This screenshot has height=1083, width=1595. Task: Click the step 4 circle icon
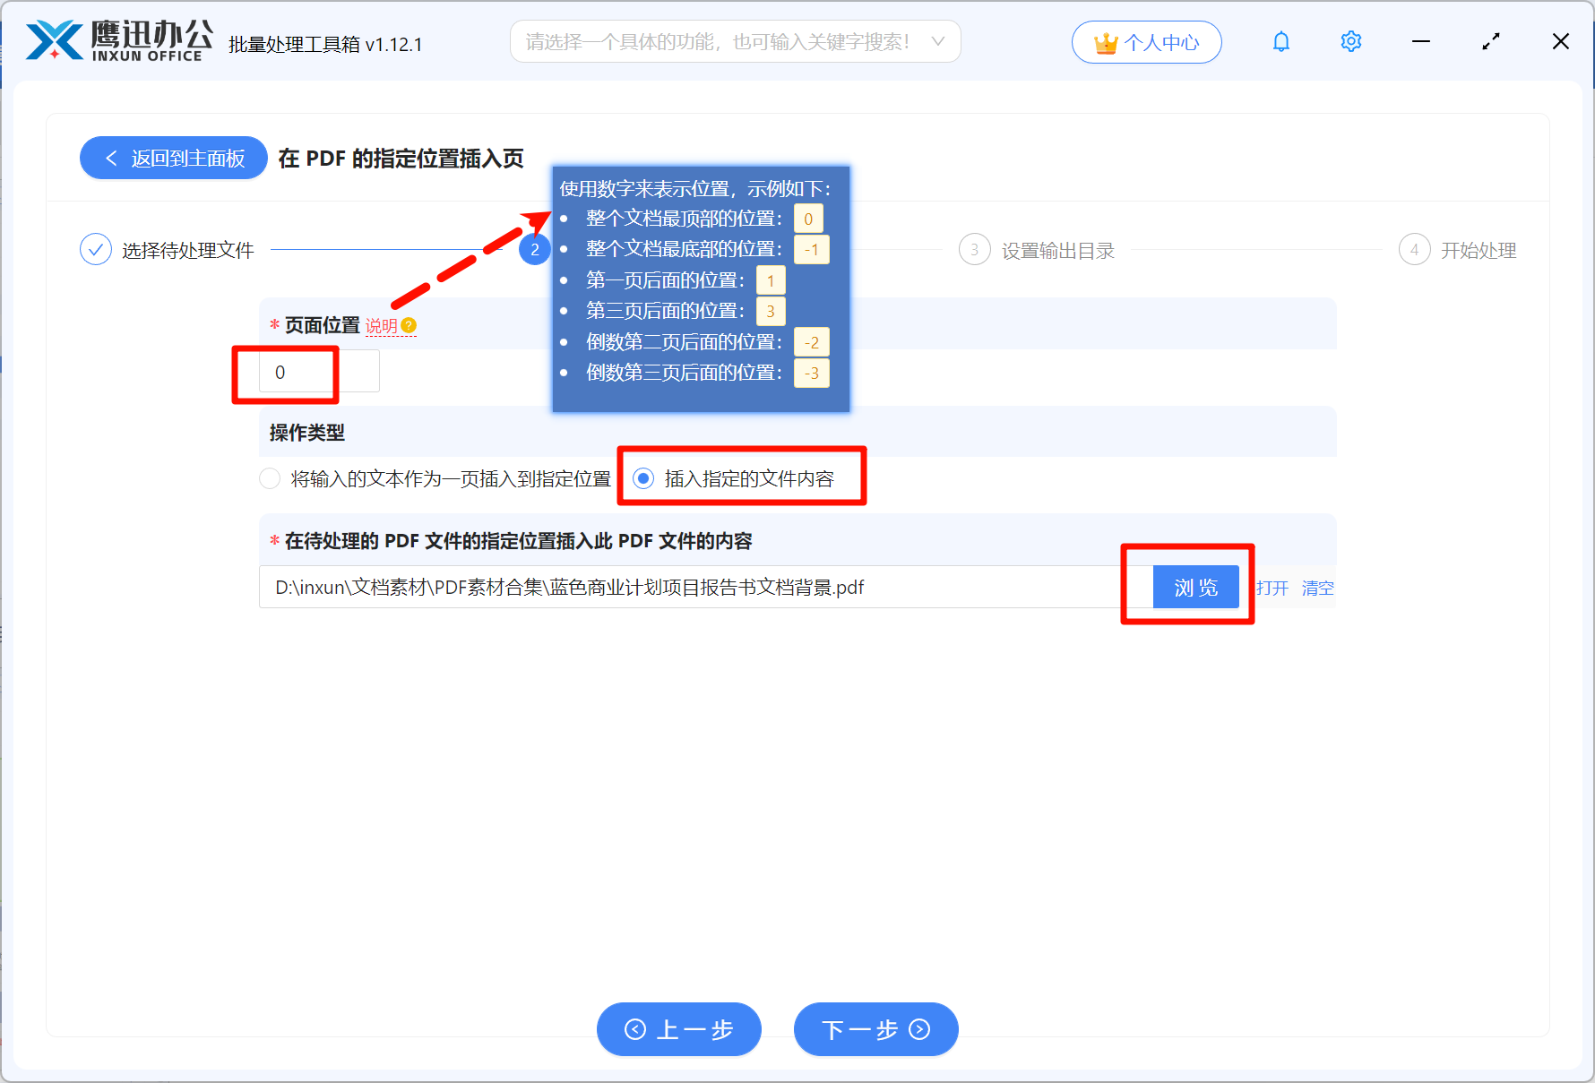pyautogui.click(x=1414, y=250)
